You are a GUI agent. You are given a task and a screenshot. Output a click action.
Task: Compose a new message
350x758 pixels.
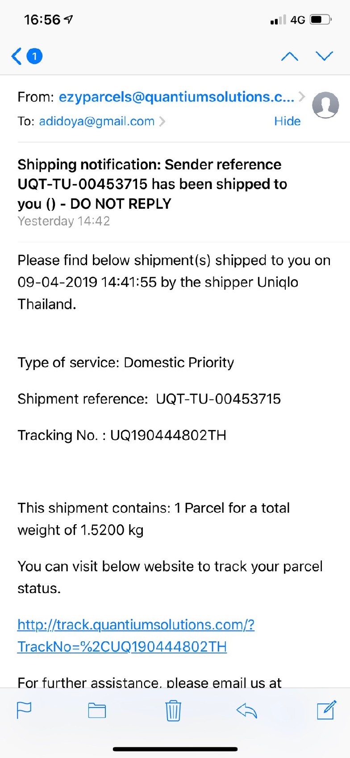tap(326, 710)
